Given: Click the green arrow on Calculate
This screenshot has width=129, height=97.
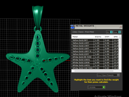Looking at the screenshot, I should 104,87.
